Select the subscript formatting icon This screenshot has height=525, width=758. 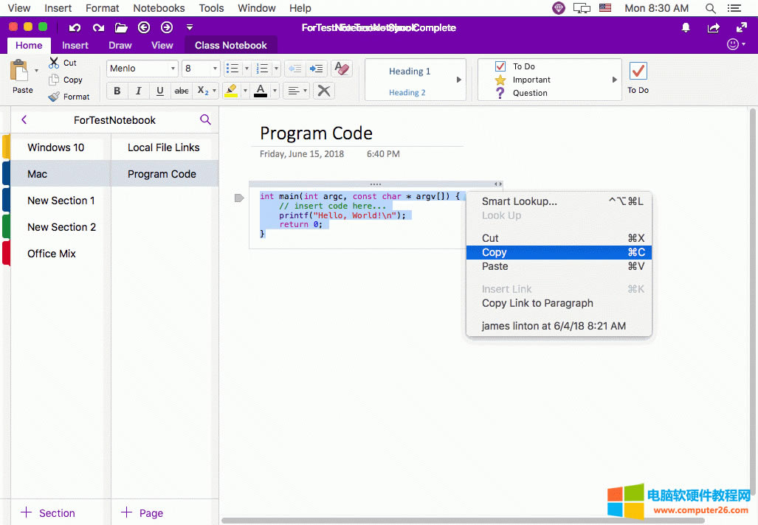pyautogui.click(x=204, y=91)
